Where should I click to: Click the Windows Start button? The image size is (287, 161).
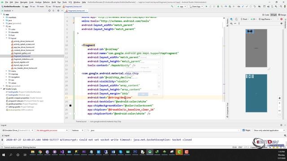pyautogui.click(x=4, y=155)
